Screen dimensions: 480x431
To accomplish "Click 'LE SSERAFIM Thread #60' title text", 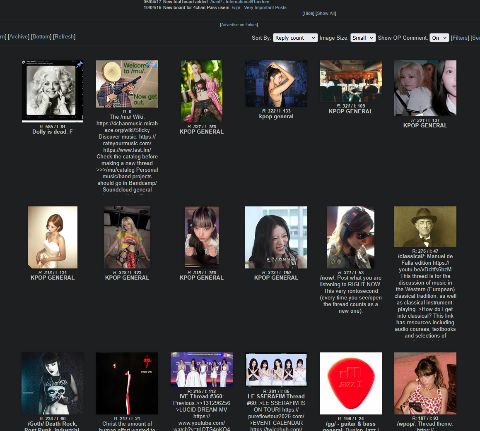I will pos(276,400).
